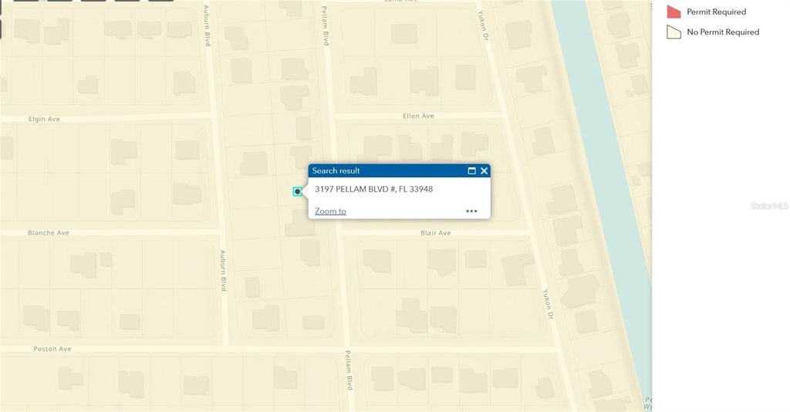
Task: Click the Zoom to link
Action: point(330,211)
